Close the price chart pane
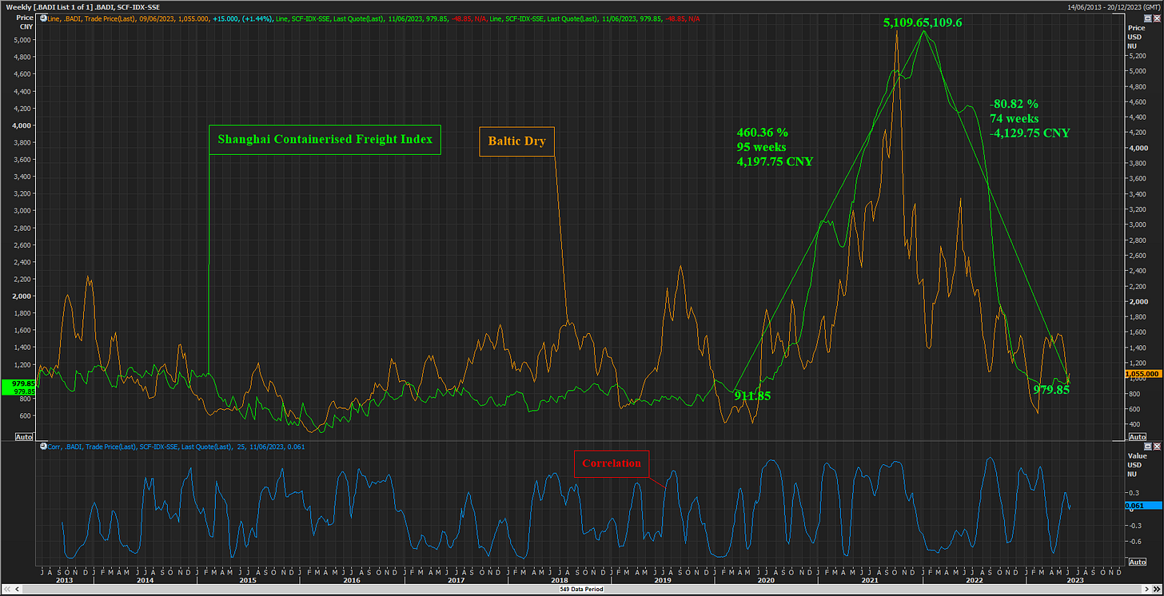This screenshot has width=1164, height=596. coord(1157,18)
